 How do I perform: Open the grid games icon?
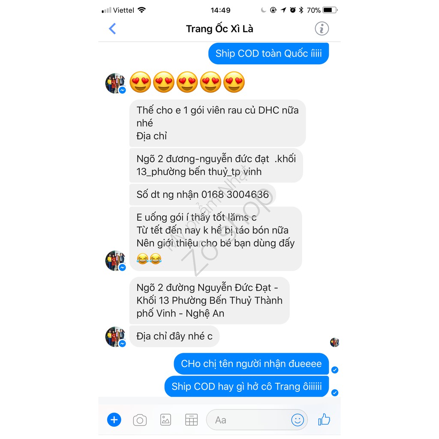click(192, 420)
